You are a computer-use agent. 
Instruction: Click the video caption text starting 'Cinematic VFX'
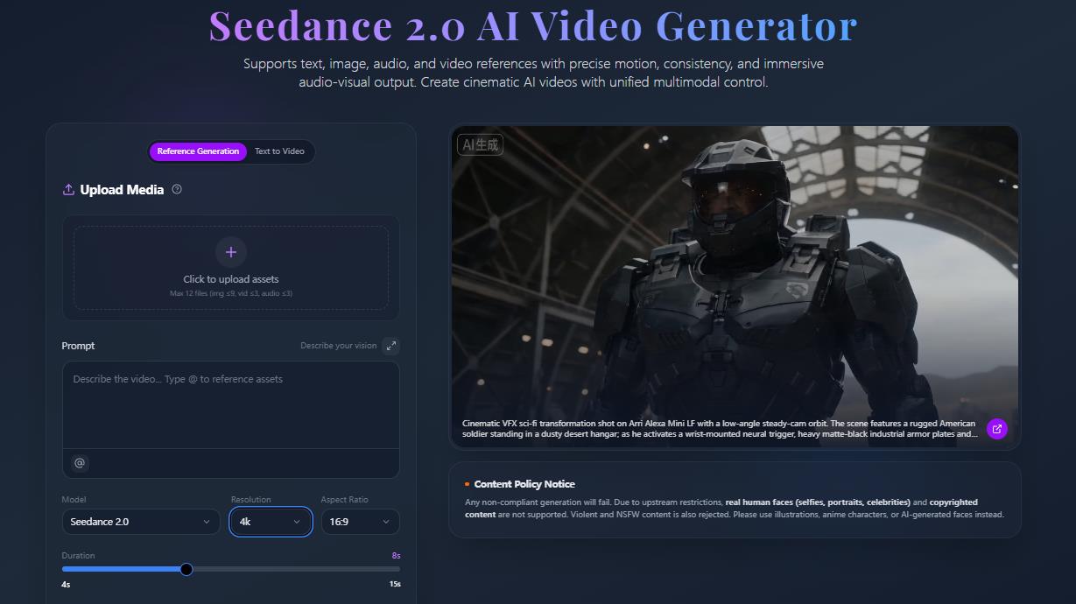pos(720,429)
